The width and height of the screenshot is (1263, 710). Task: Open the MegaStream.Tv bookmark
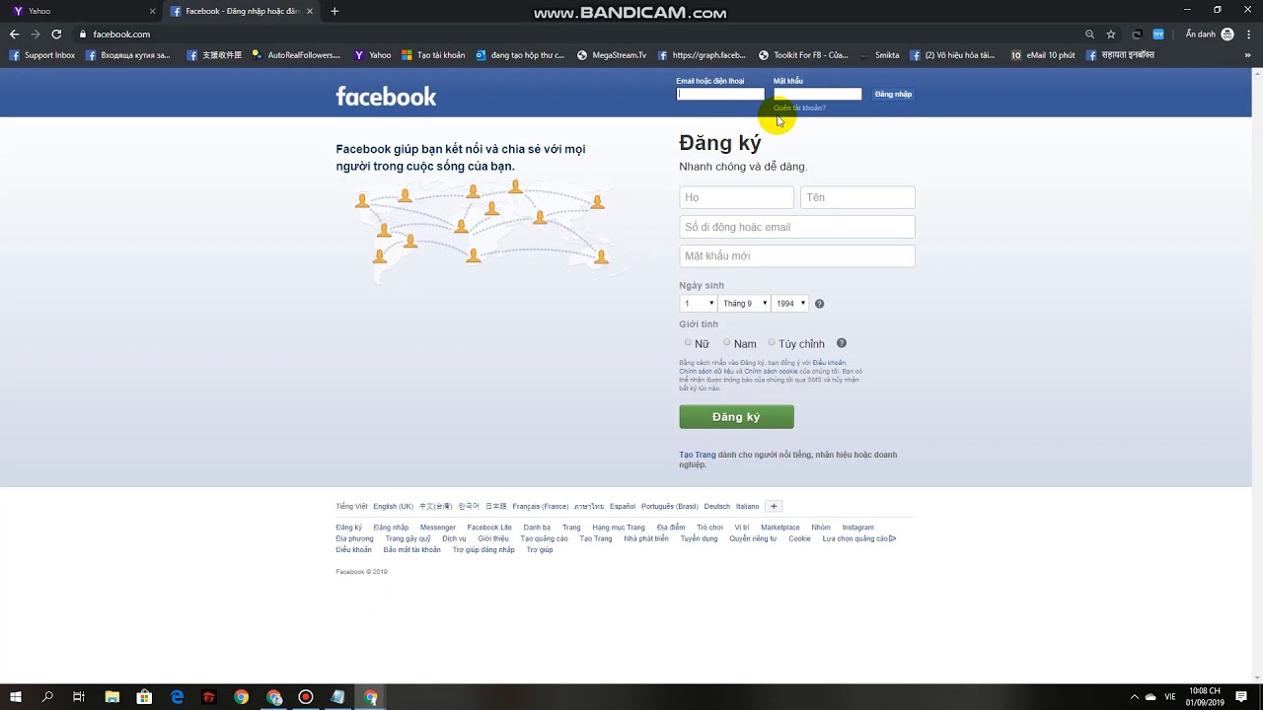tap(612, 55)
